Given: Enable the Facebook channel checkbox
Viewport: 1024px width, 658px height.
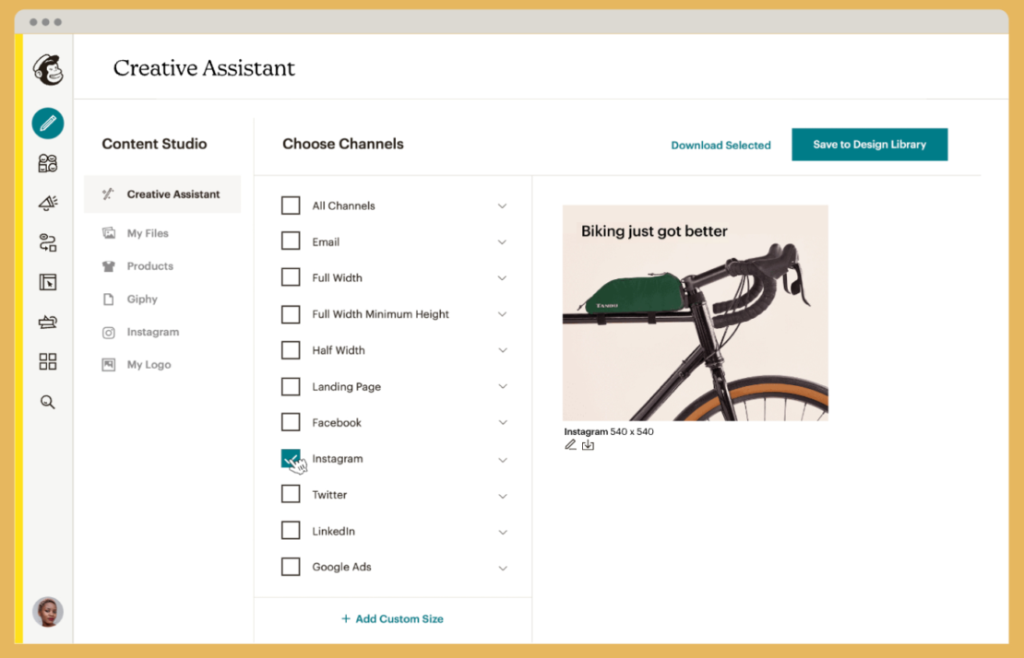Looking at the screenshot, I should coord(291,422).
